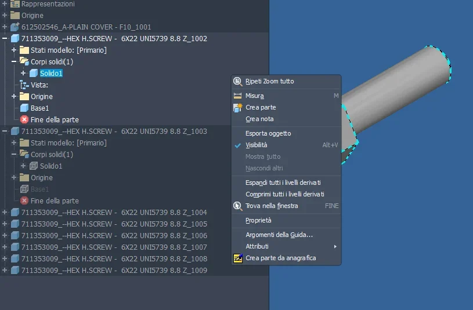
Task: Click the A-PLAIN COVER part icon
Action: coord(15,27)
